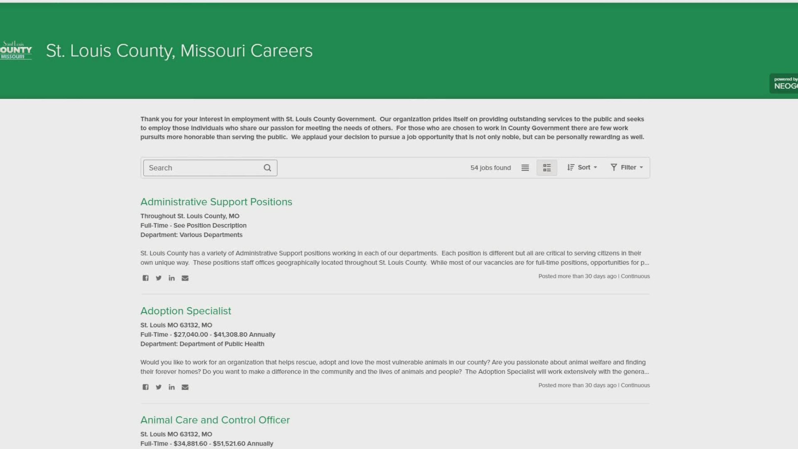
Task: Open Animal Care and Control Officer listing
Action: tap(215, 420)
